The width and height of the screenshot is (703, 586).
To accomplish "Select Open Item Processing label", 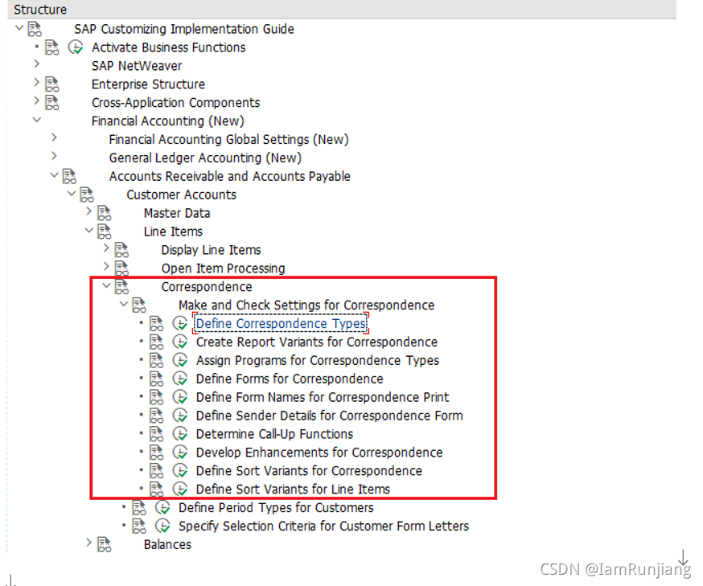I will (x=223, y=268).
